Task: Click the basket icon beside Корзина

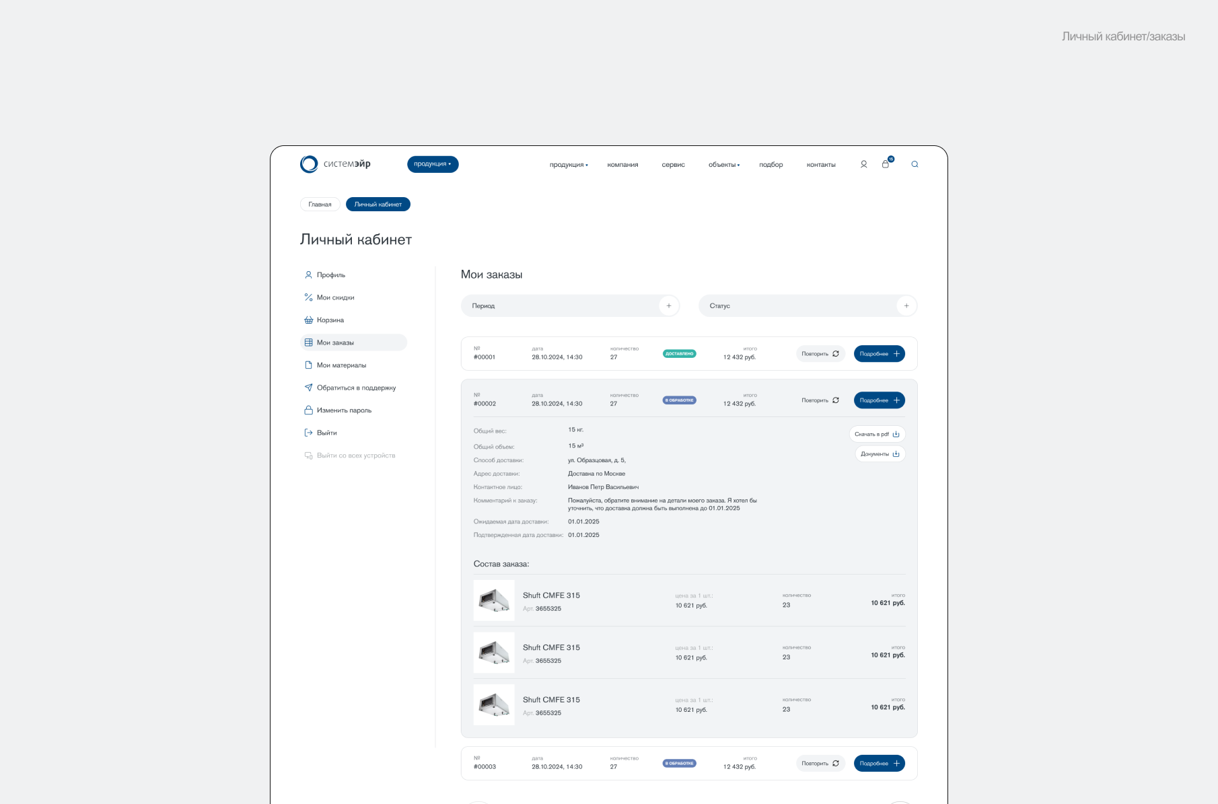Action: point(308,320)
